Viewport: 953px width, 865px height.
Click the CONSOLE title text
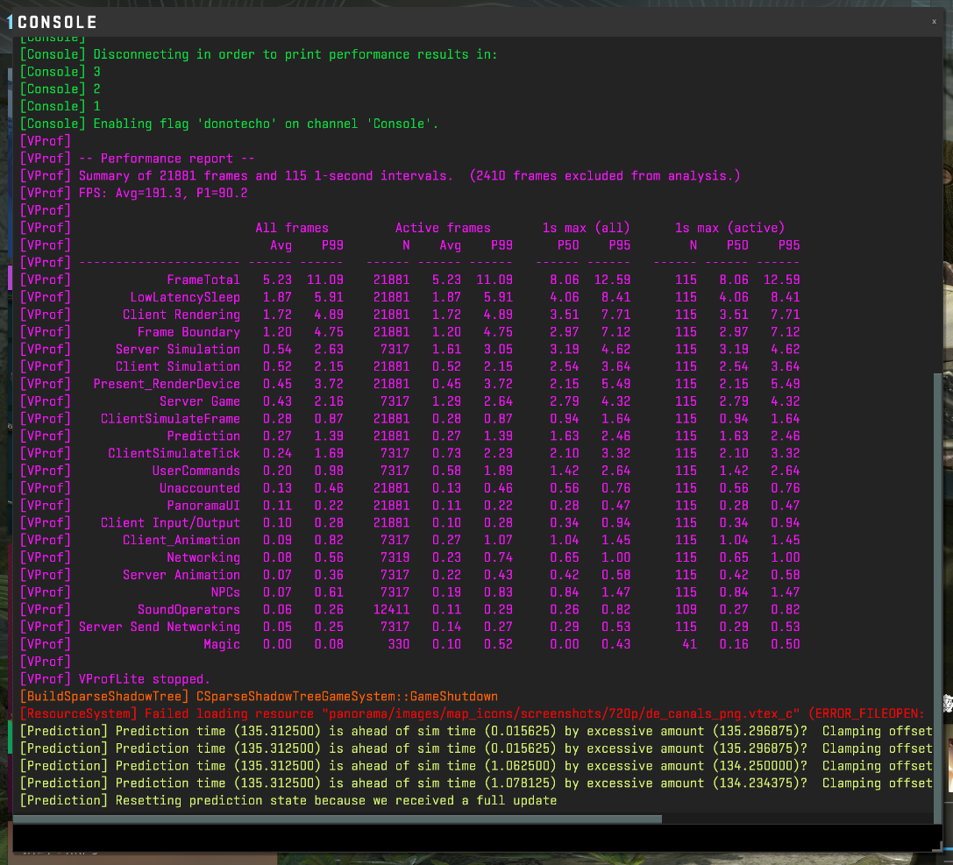pyautogui.click(x=57, y=23)
